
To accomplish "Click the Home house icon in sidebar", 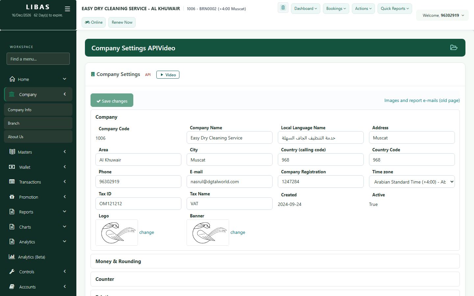I will pyautogui.click(x=12, y=79).
